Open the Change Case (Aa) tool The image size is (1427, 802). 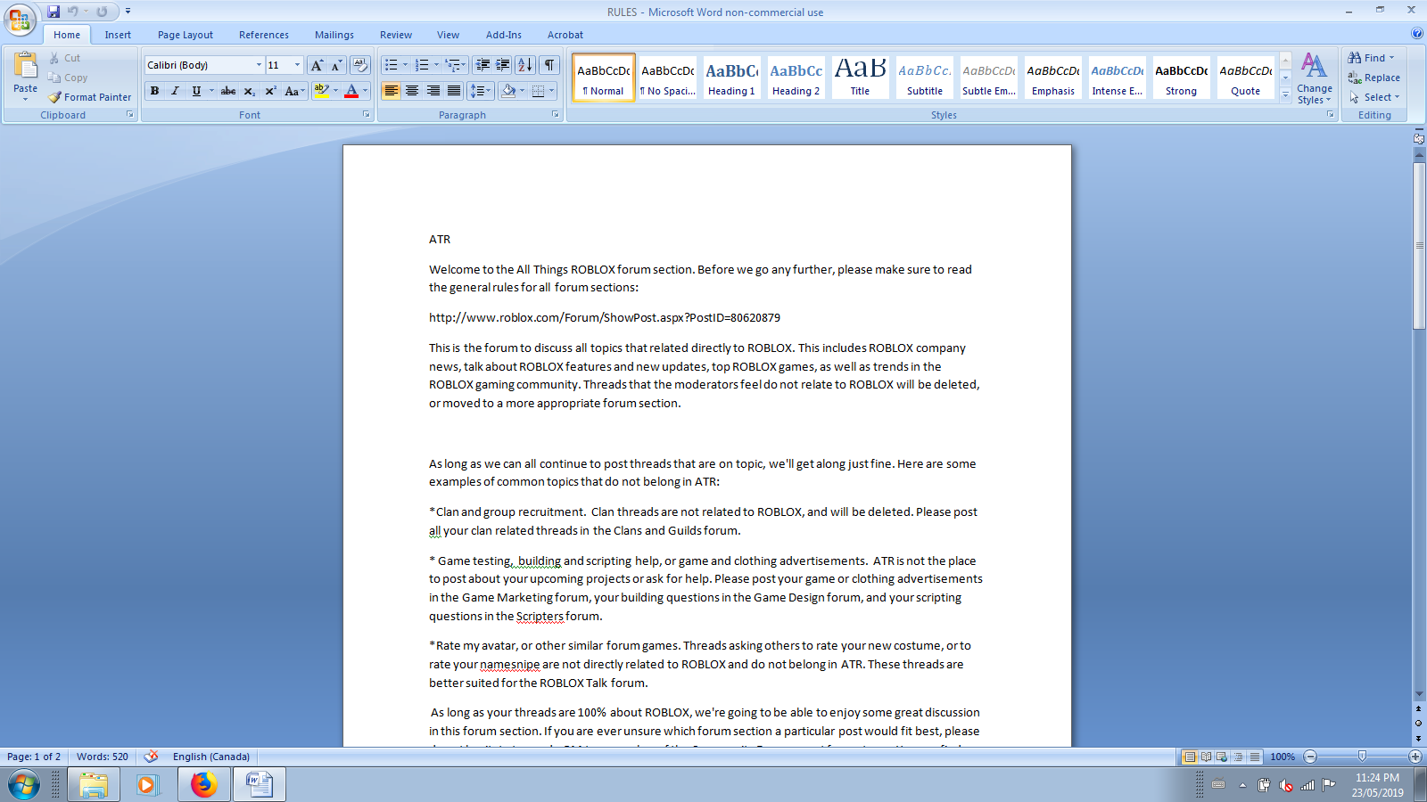coord(293,91)
